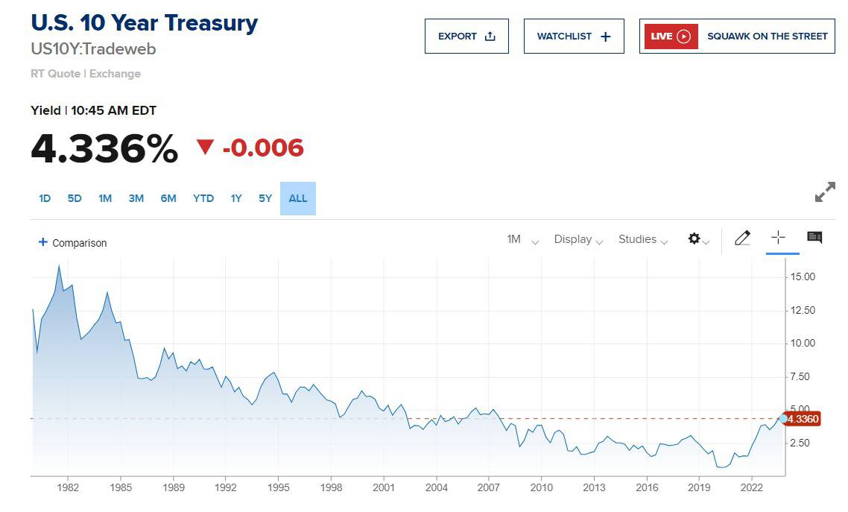Image resolution: width=848 pixels, height=512 pixels.
Task: Open the Studies dropdown menu
Action: click(643, 239)
